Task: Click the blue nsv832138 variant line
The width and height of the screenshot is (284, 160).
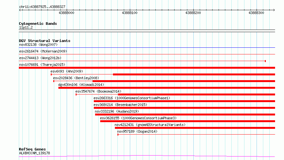Action: click(147, 47)
